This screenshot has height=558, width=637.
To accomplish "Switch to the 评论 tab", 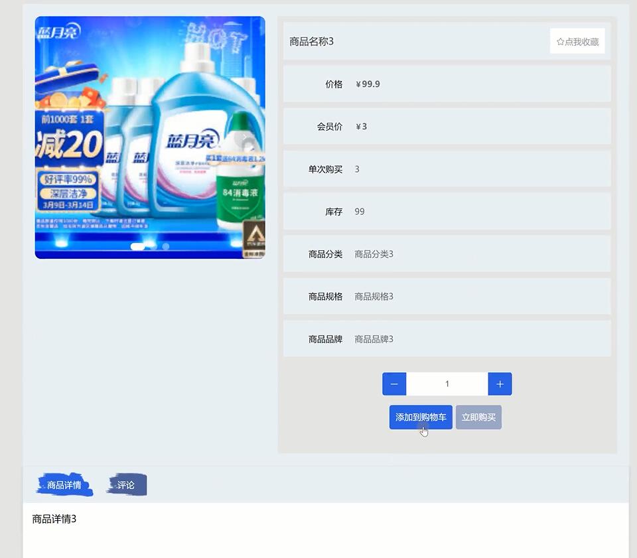I will click(x=126, y=484).
